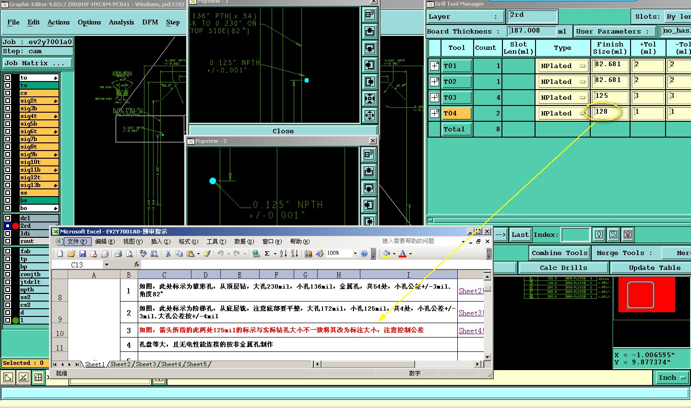The image size is (691, 408).
Task: Click the Open folder icon in Excel
Action: pyautogui.click(x=71, y=254)
